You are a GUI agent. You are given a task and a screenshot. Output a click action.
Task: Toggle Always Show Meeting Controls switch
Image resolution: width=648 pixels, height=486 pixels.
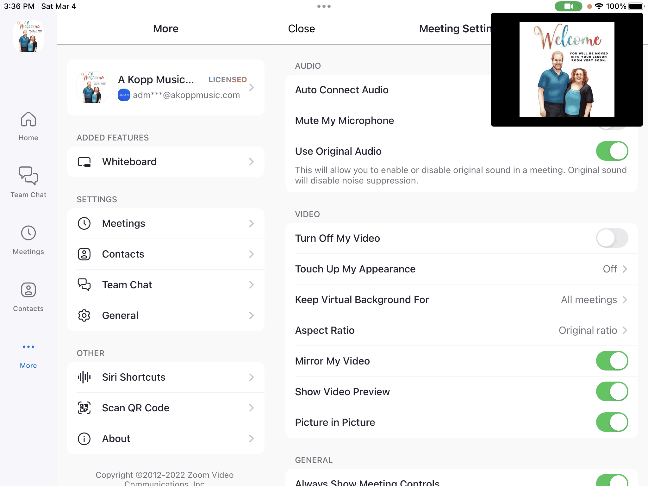coord(612,480)
